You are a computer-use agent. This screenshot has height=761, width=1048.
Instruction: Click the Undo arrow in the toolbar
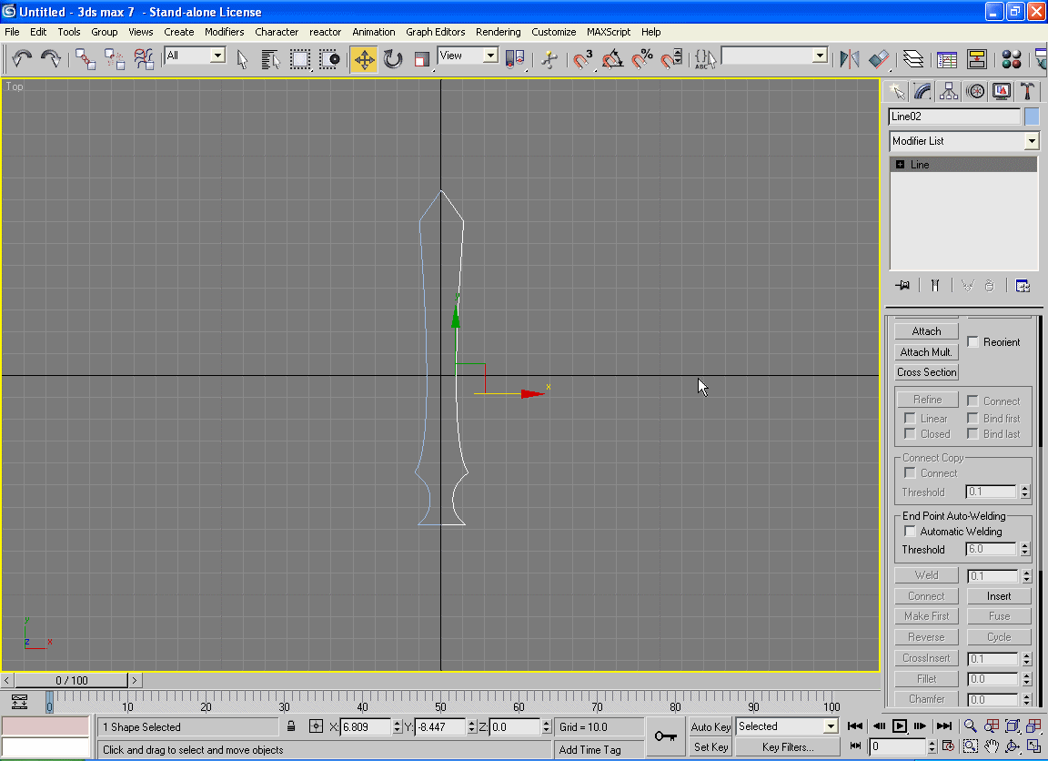pos(22,59)
